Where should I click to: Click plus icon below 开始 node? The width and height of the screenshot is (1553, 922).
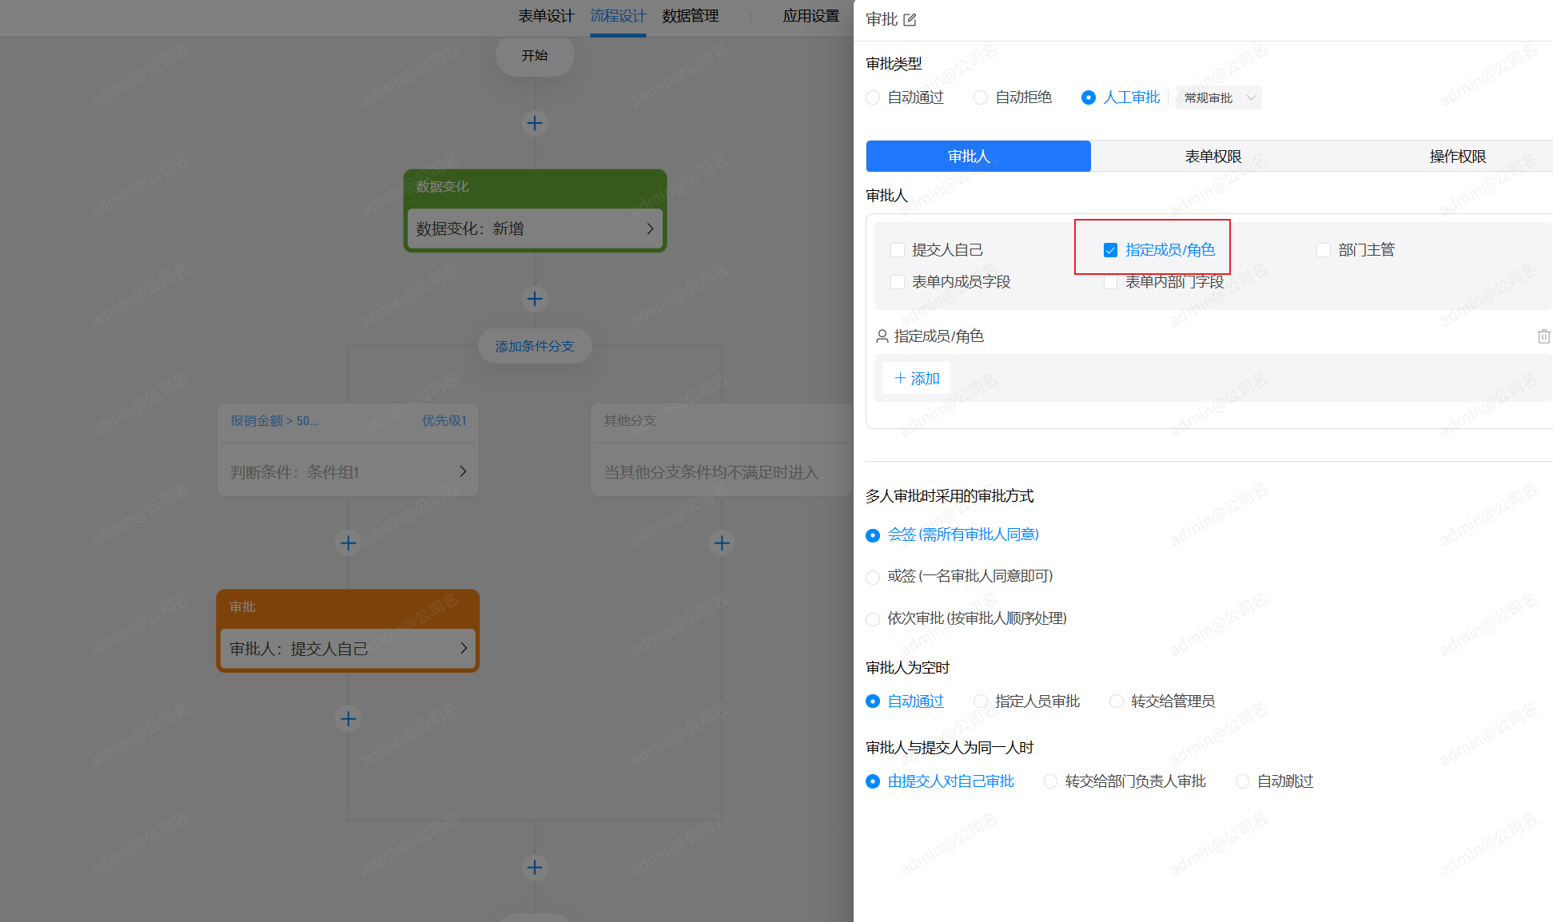[535, 123]
